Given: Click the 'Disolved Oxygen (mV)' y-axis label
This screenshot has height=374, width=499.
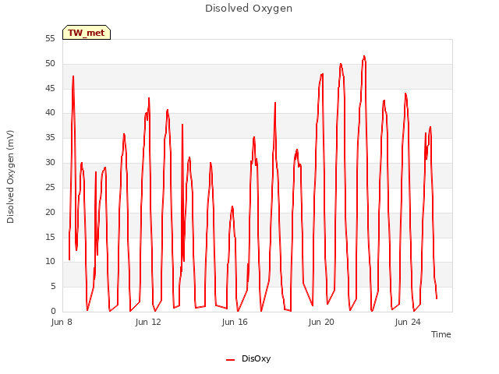Looking at the screenshot, I should click(10, 177).
